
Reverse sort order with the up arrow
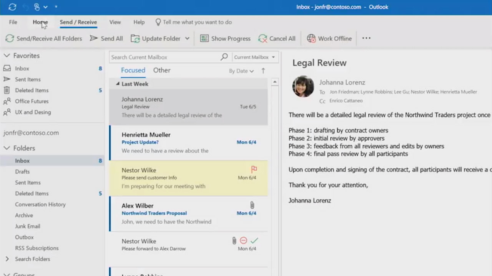coord(263,71)
